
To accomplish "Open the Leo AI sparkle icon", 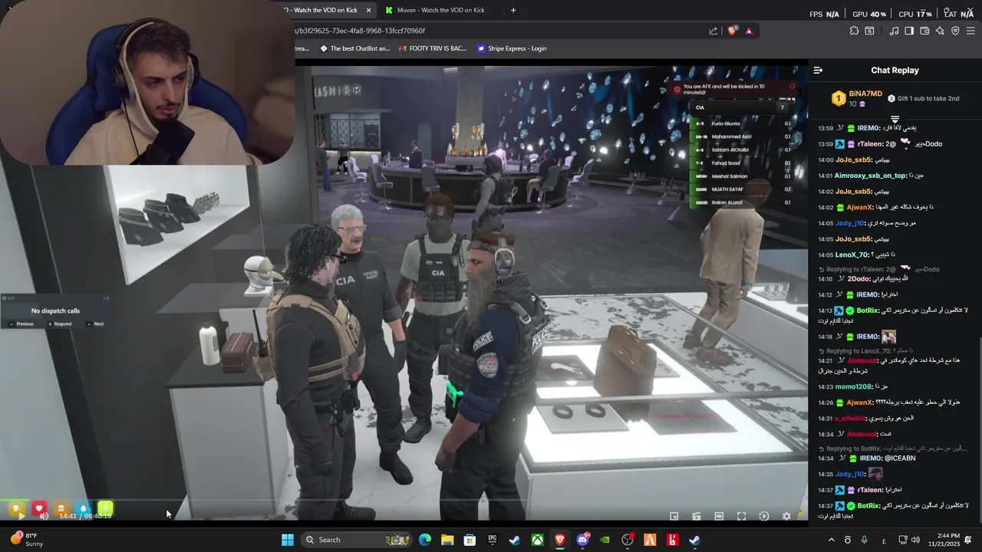I will coord(940,31).
